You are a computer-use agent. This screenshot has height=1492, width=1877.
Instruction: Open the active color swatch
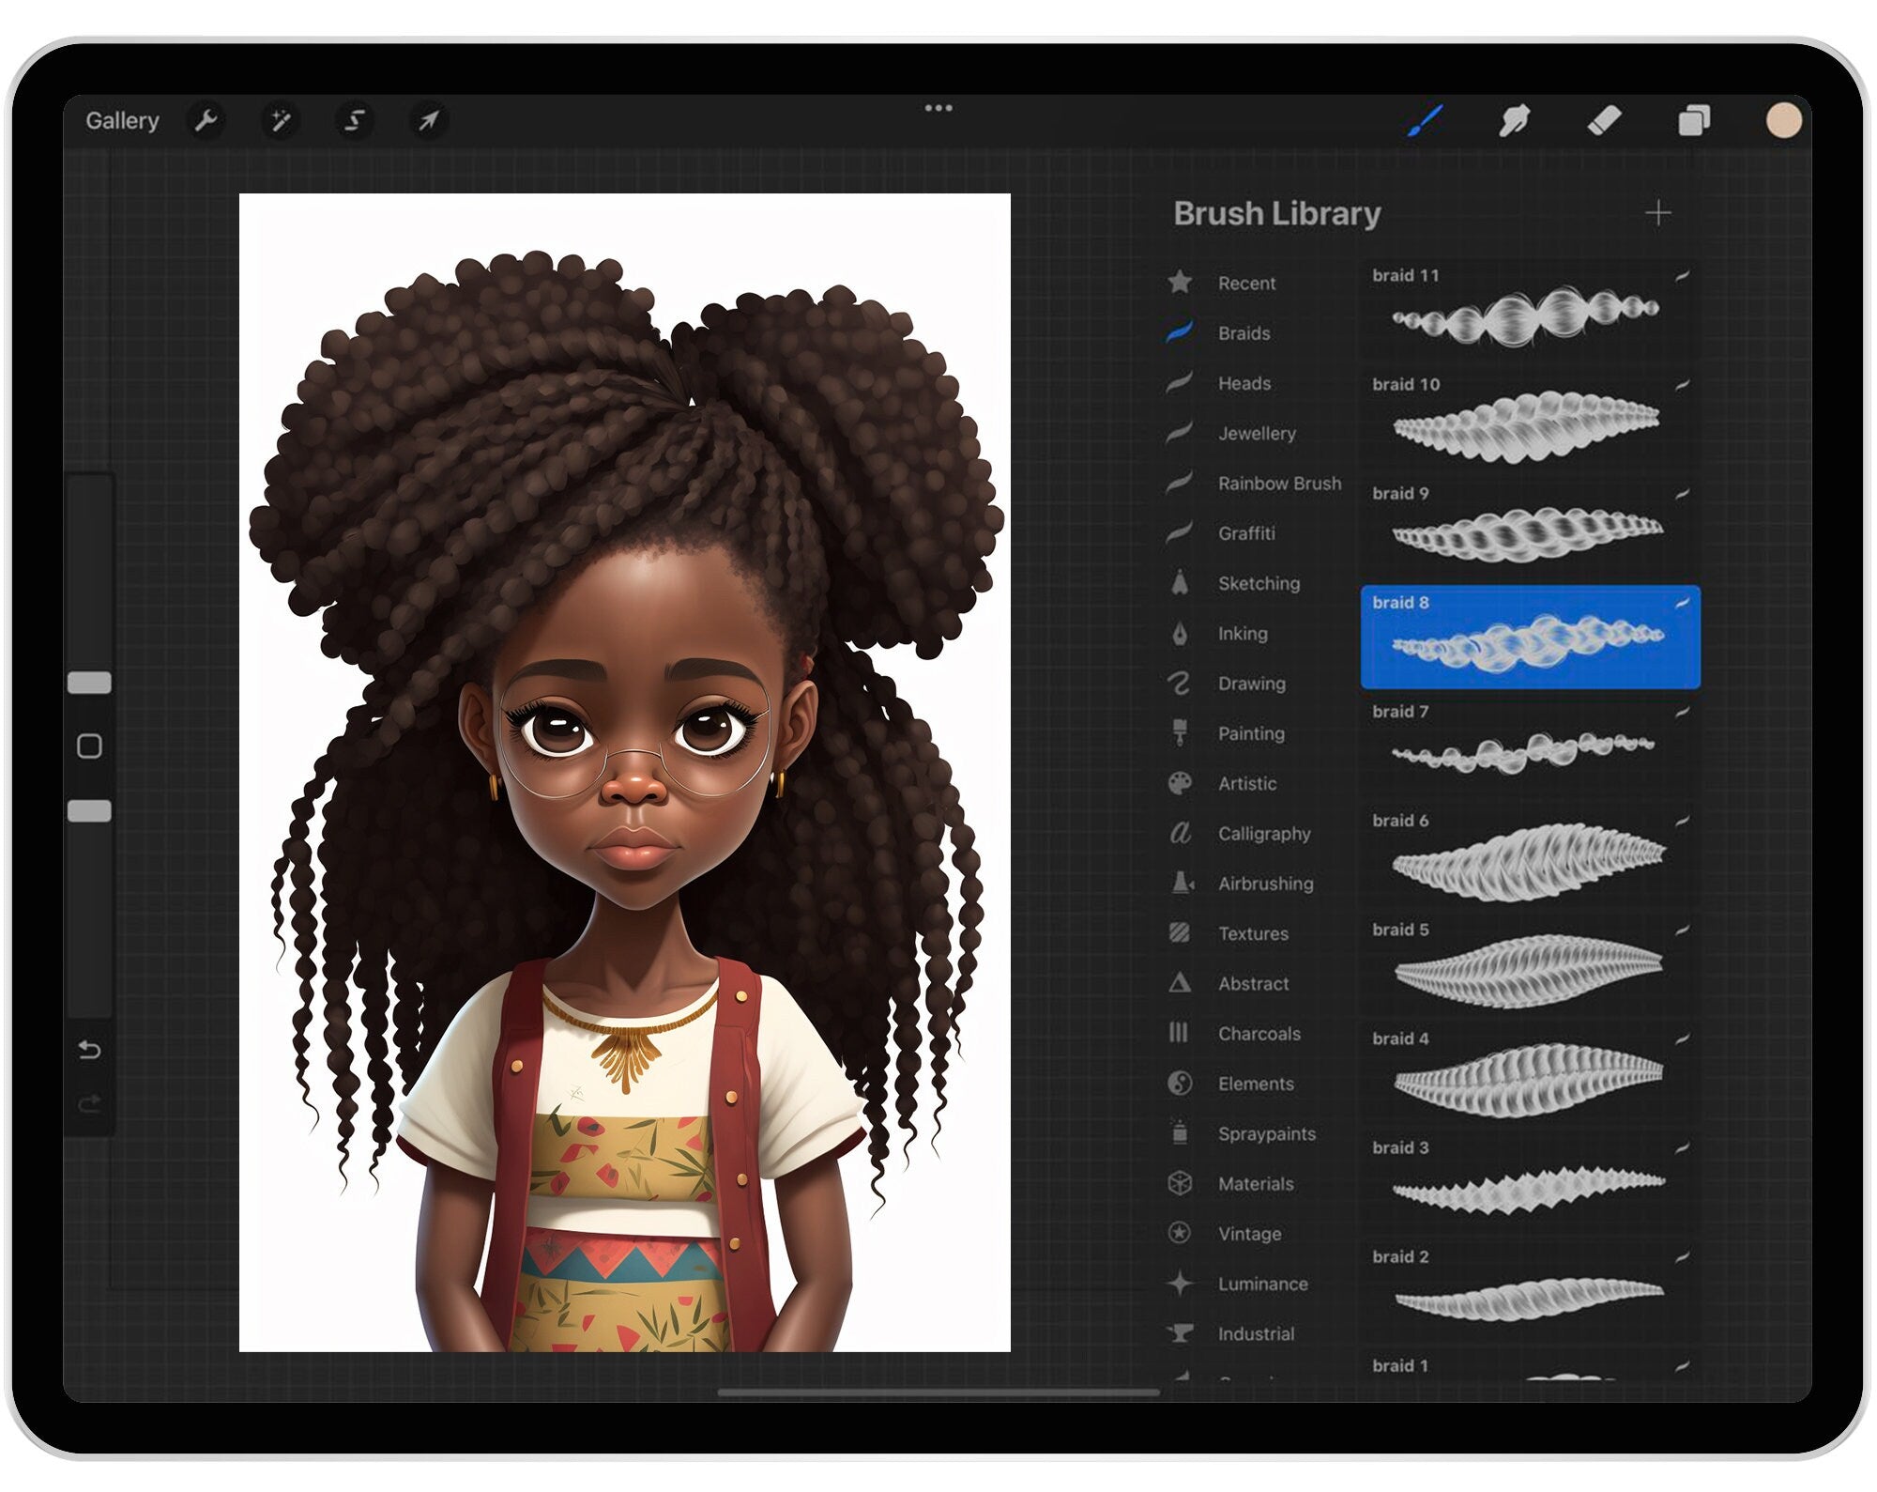1783,120
